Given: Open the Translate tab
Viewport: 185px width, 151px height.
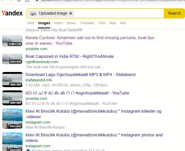Looking at the screenshot, I should tap(87, 23).
